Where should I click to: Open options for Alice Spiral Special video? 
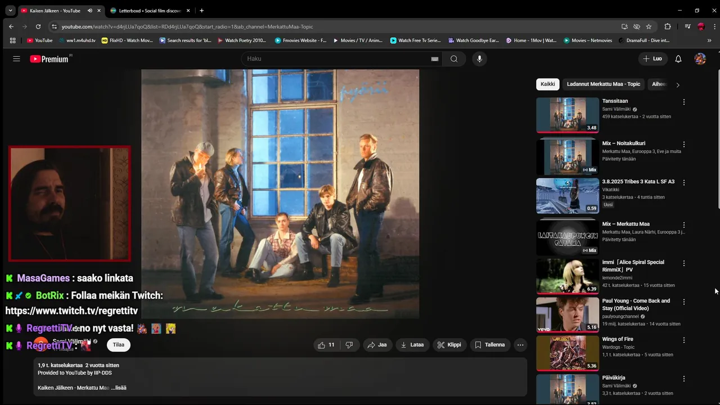coord(684,263)
